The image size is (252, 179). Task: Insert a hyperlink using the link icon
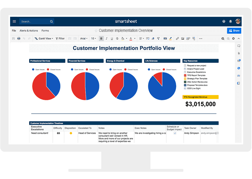pos(177,38)
